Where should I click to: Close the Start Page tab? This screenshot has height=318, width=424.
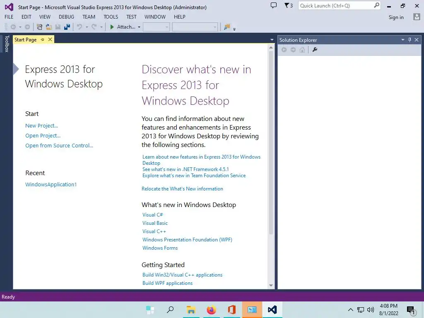pyautogui.click(x=50, y=39)
